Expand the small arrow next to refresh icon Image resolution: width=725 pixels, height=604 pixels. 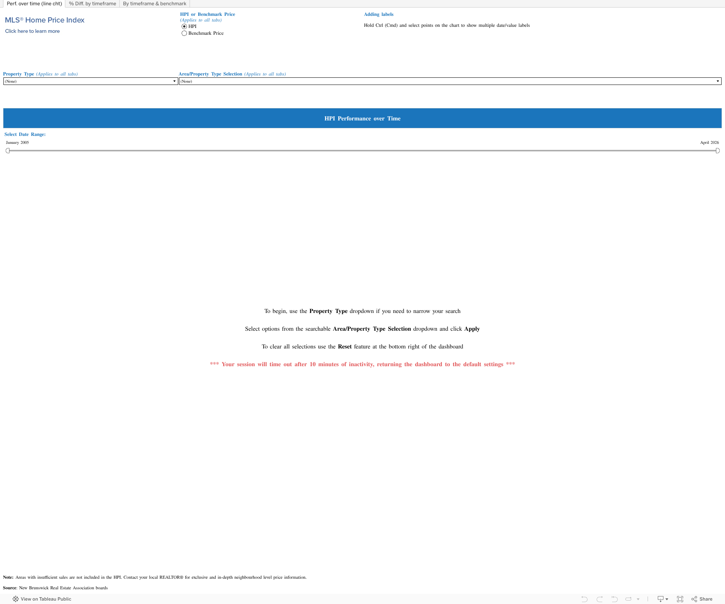click(638, 599)
